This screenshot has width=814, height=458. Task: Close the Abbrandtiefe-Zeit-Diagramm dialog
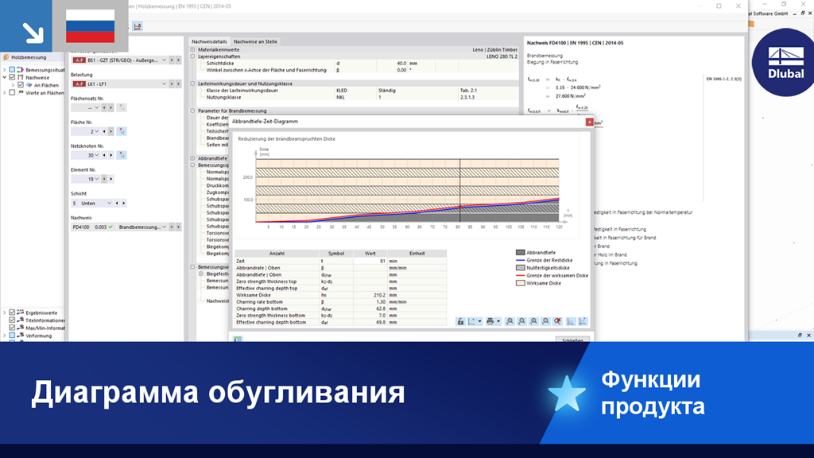pos(589,122)
